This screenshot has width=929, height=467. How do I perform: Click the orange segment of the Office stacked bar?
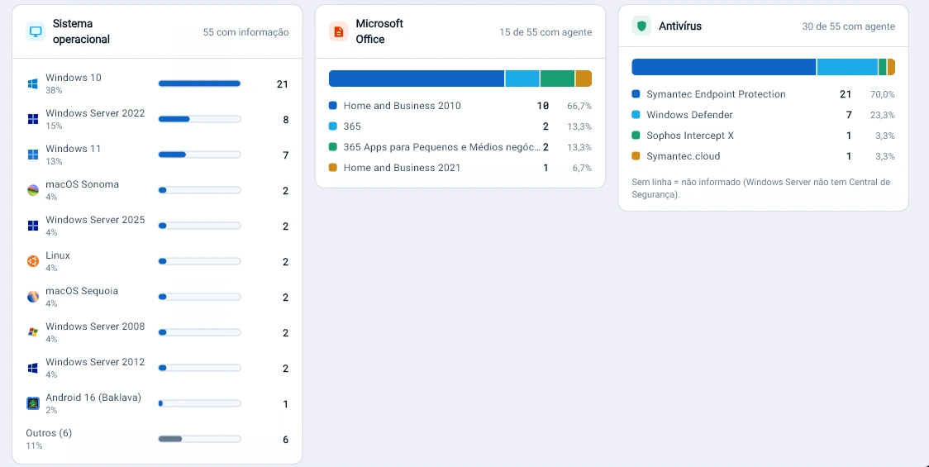coord(584,79)
